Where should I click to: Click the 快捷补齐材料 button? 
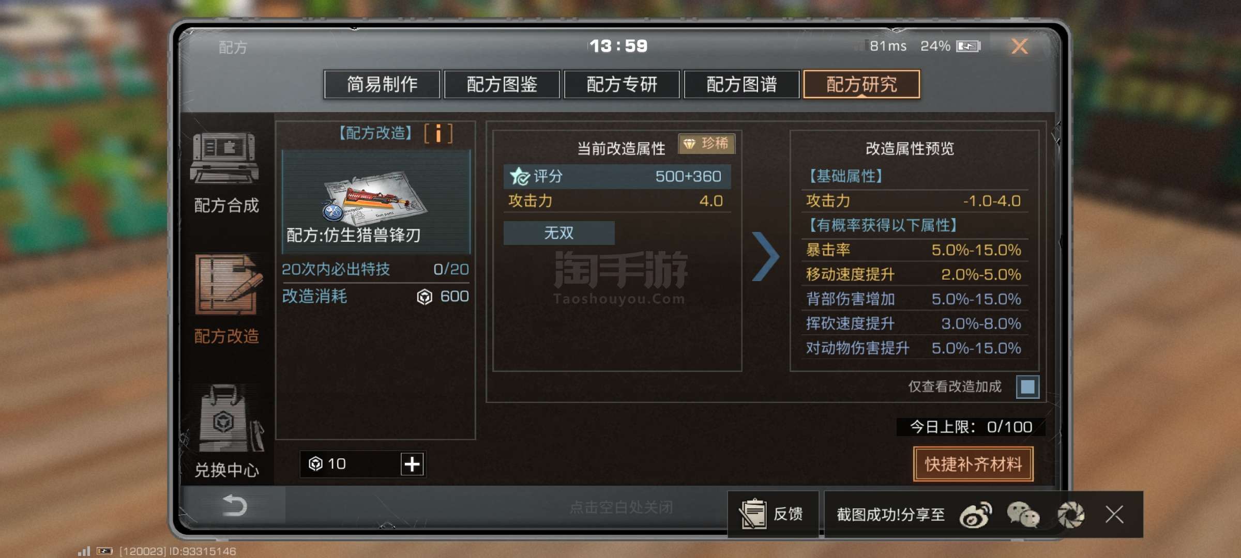[x=973, y=464]
